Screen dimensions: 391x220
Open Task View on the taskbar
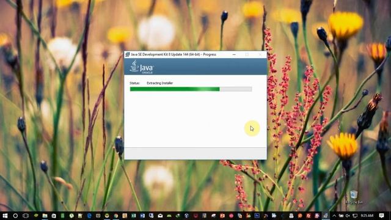click(26, 216)
